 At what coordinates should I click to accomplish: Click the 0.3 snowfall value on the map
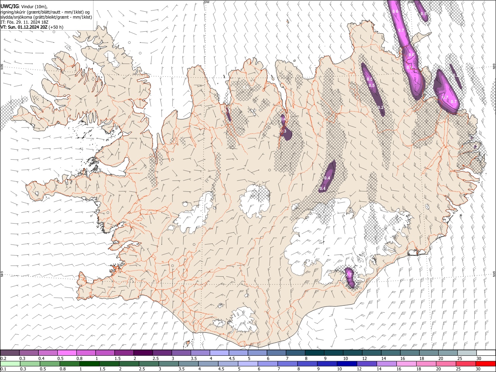tap(283, 131)
